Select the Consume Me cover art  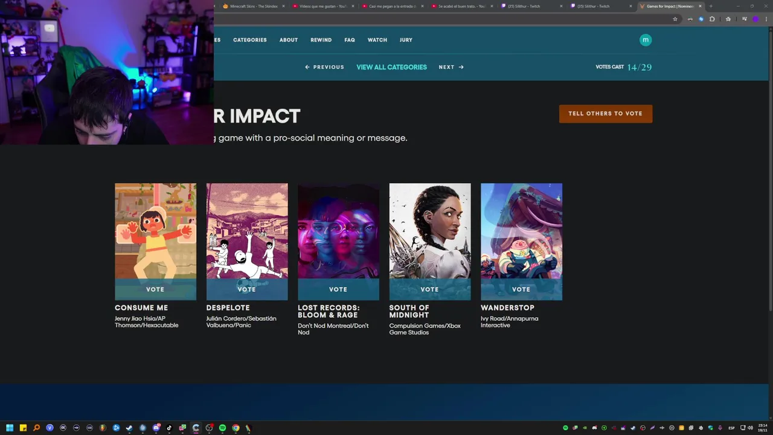[155, 231]
